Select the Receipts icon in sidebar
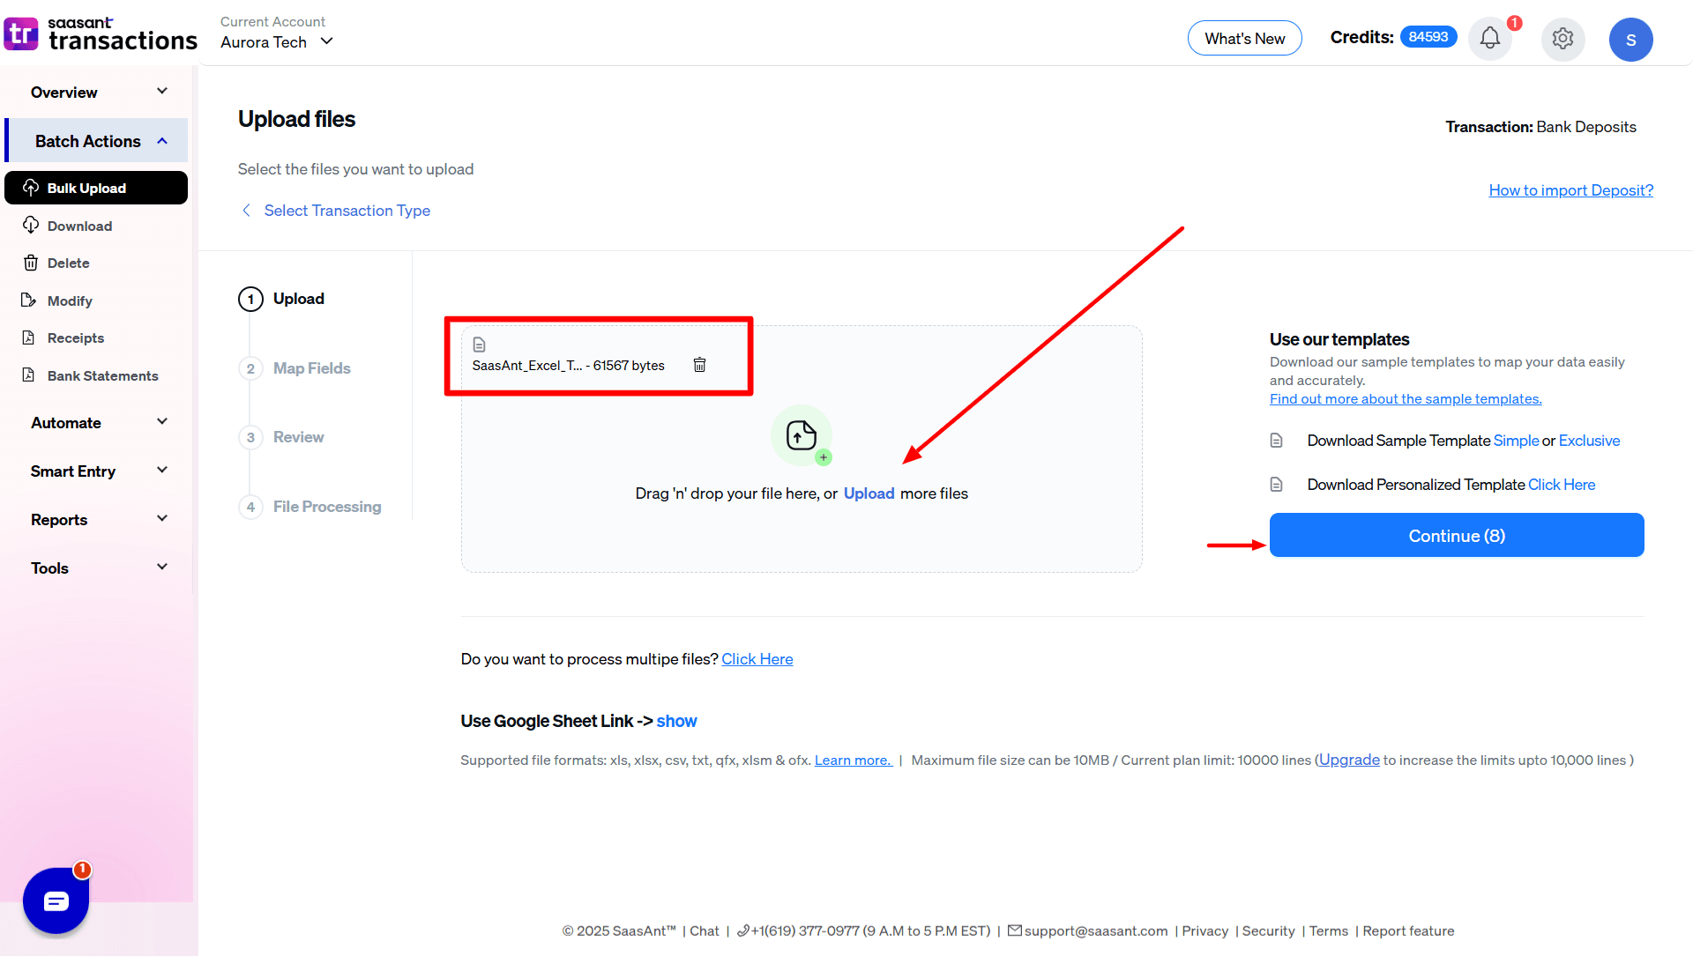 point(31,338)
